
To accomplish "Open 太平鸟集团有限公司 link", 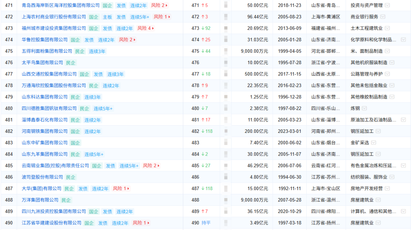I will click(42, 63).
